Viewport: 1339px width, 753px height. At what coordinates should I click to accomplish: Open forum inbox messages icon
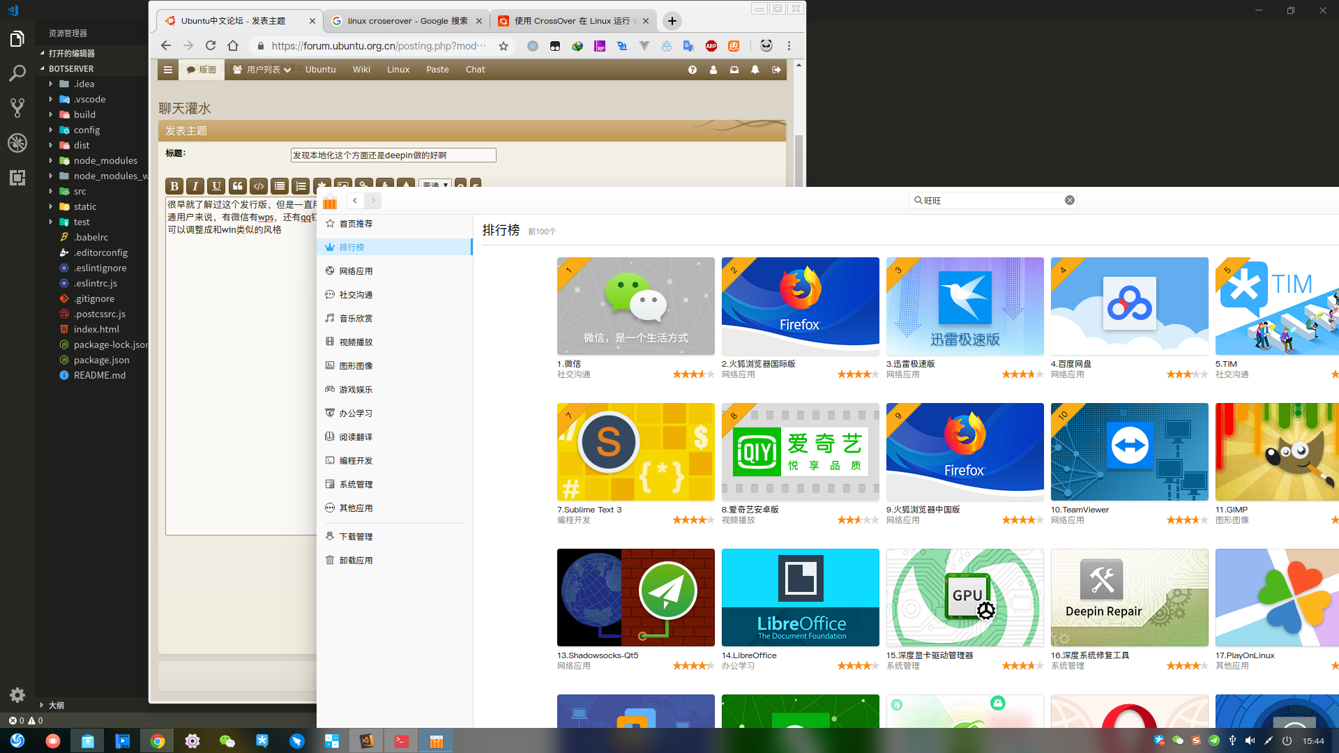[x=734, y=70]
